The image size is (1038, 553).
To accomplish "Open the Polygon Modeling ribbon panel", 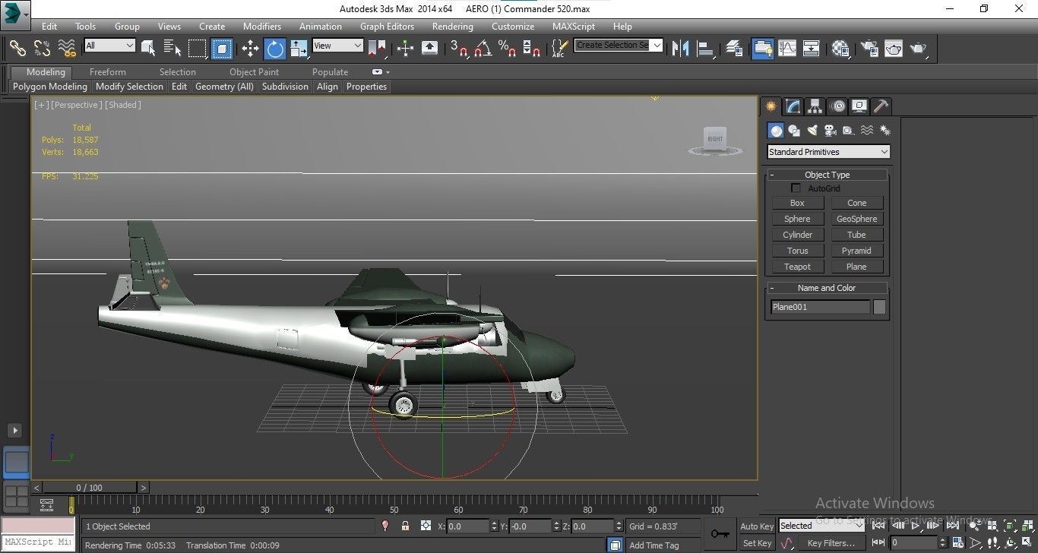I will point(50,87).
